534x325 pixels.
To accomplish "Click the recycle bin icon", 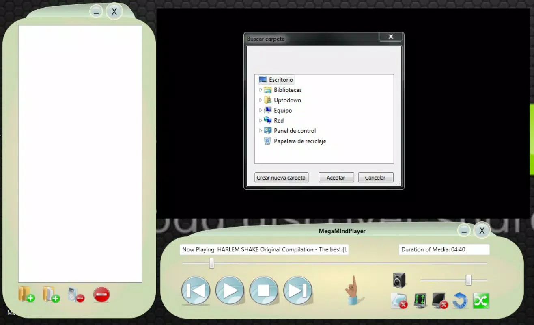I will point(267,141).
